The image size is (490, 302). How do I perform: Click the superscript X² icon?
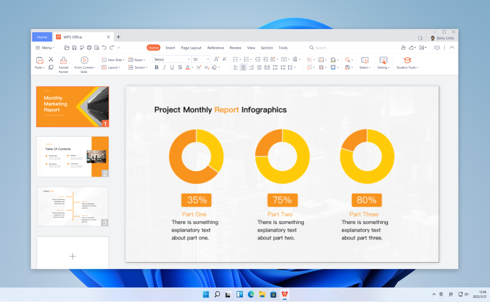(x=199, y=67)
